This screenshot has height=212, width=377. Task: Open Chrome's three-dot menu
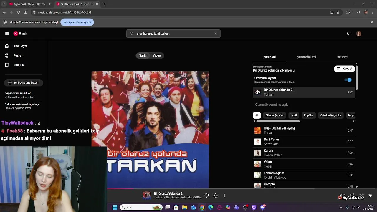pyautogui.click(x=373, y=12)
